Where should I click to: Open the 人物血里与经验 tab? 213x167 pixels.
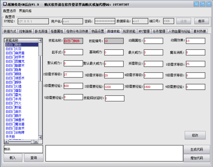[179, 31]
